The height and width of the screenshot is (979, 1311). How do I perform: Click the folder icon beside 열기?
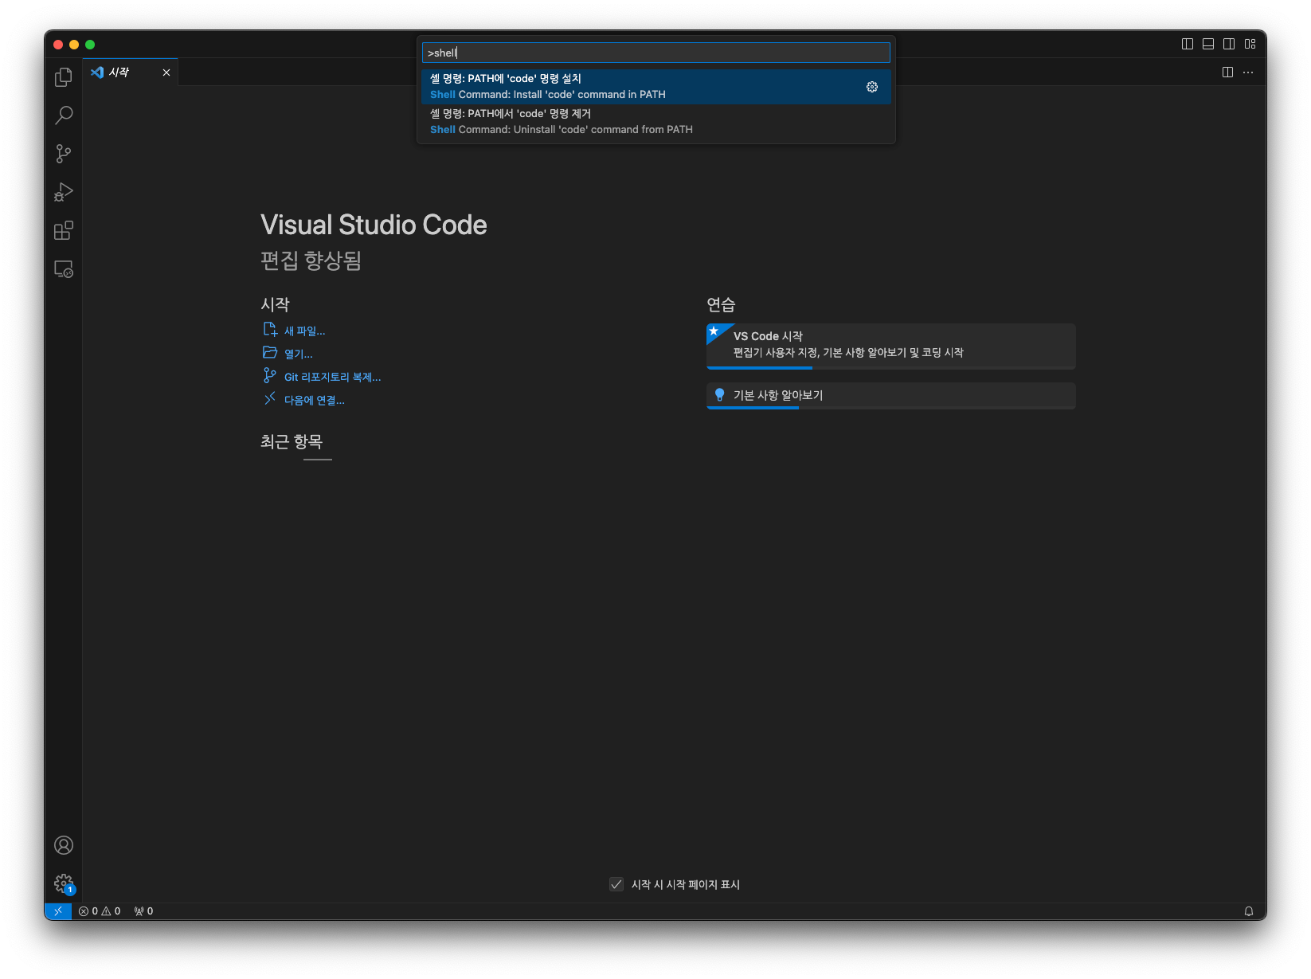pyautogui.click(x=270, y=352)
